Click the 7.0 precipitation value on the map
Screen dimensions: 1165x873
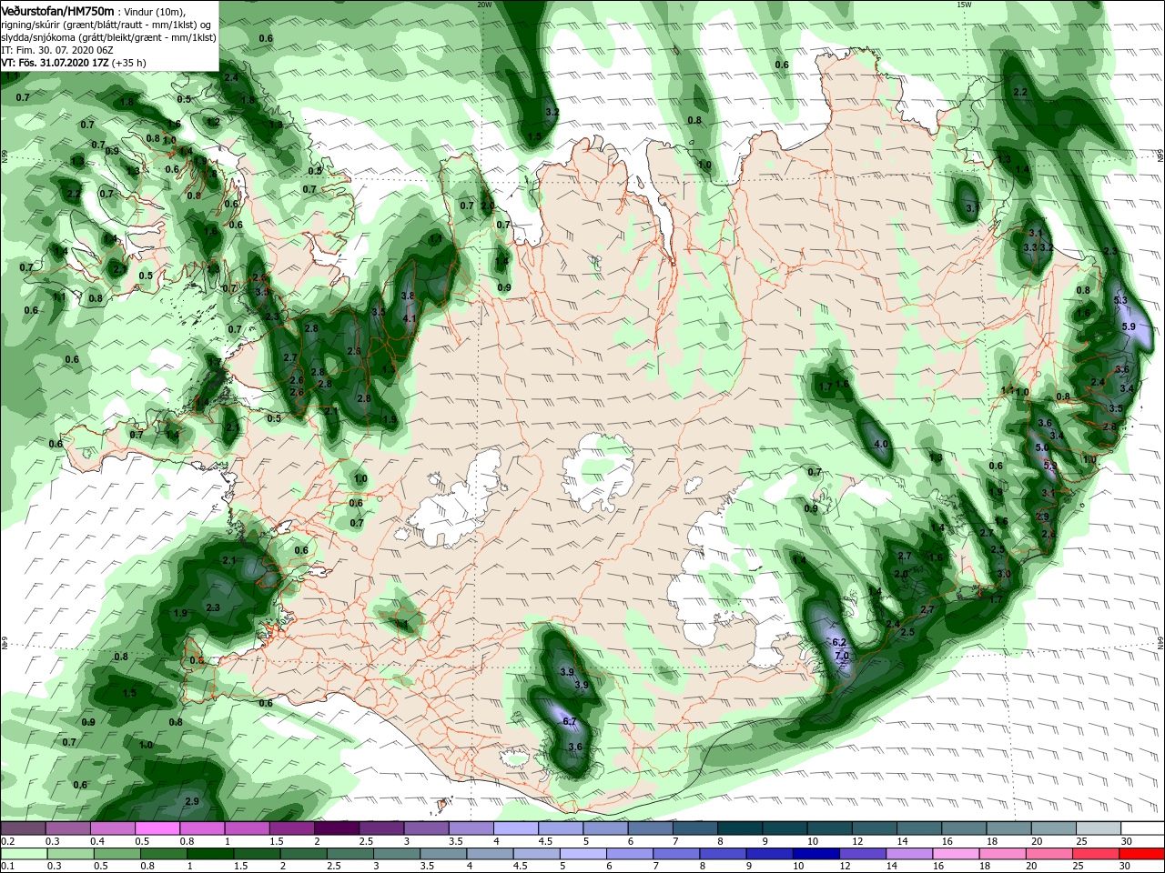click(x=842, y=656)
